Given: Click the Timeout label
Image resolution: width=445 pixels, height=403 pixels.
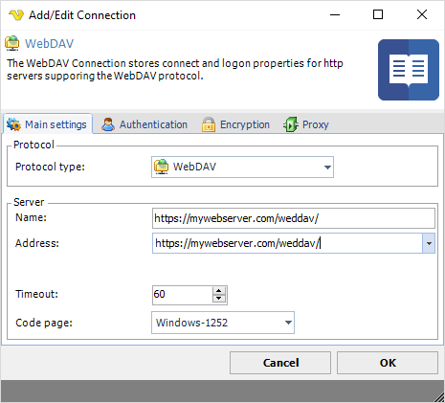Looking at the screenshot, I should point(36,294).
